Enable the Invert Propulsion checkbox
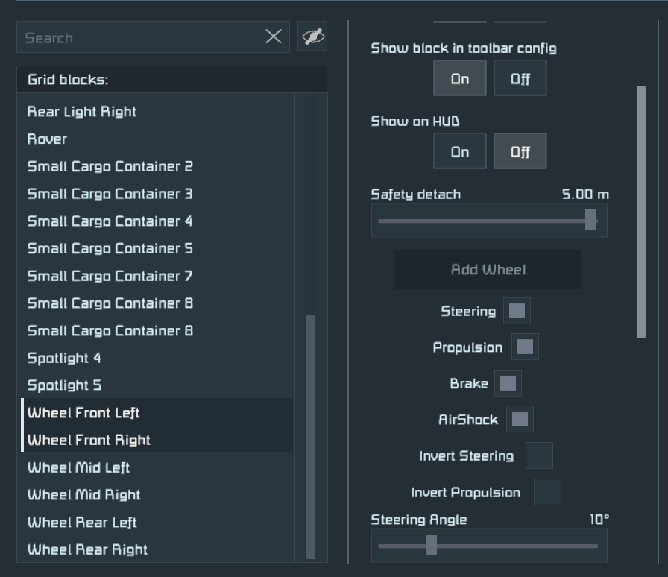 (547, 492)
